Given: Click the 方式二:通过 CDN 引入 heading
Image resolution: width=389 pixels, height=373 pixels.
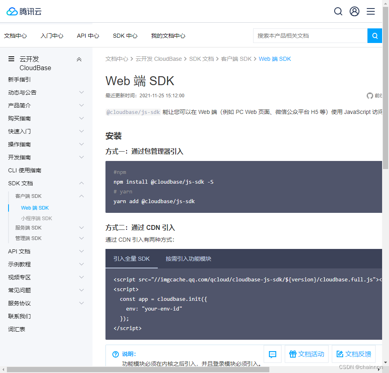Looking at the screenshot, I should point(140,227).
